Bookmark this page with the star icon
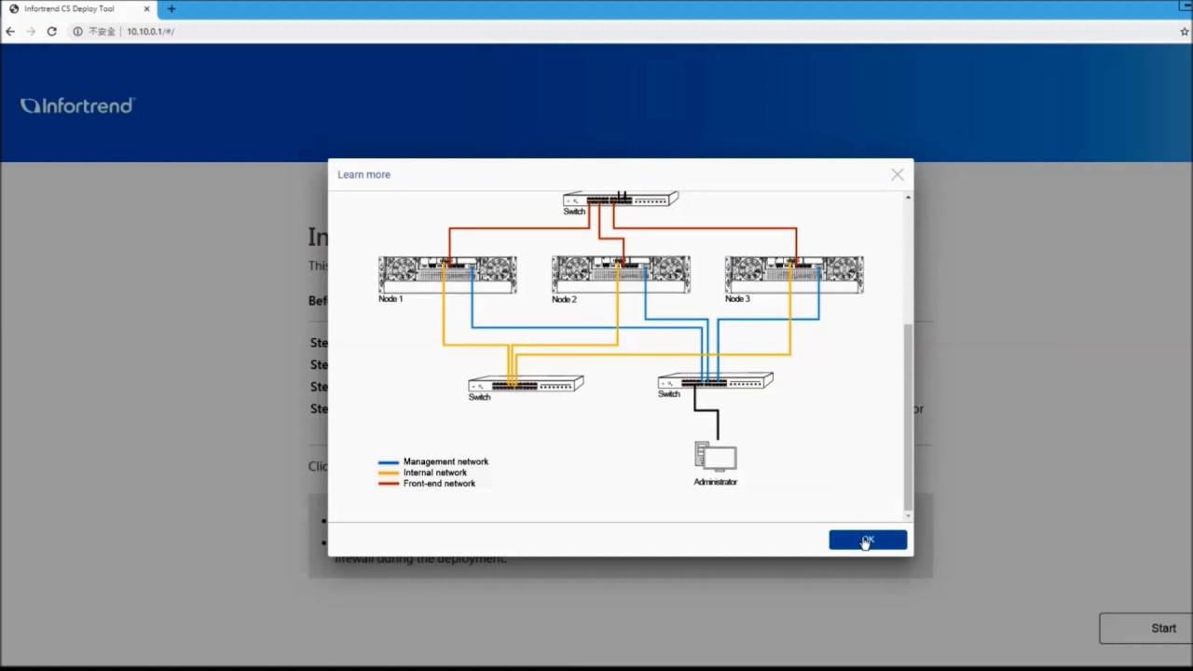 (x=1185, y=31)
